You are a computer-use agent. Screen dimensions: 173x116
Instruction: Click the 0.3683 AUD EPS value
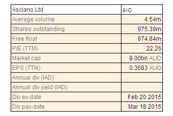(x=145, y=68)
